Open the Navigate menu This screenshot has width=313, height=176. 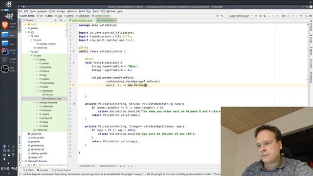[x=43, y=11]
